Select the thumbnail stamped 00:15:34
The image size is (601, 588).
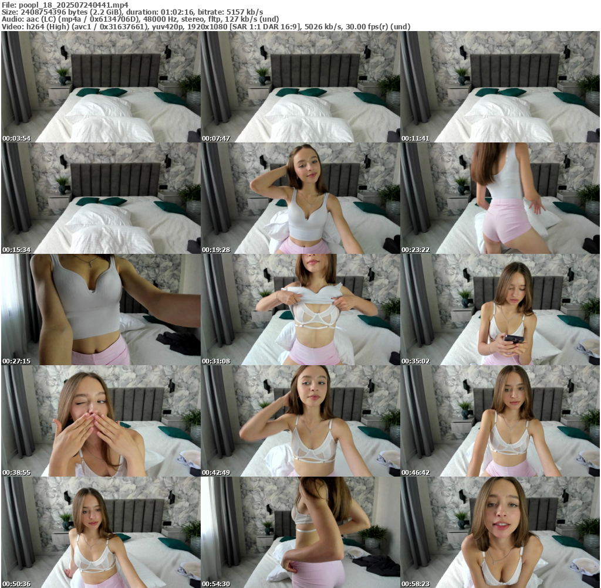pos(101,198)
